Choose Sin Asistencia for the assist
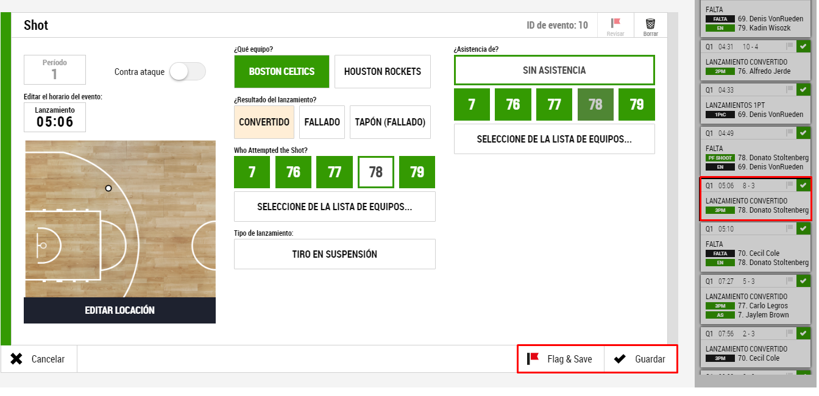Screen dimensions: 819x396 point(555,70)
